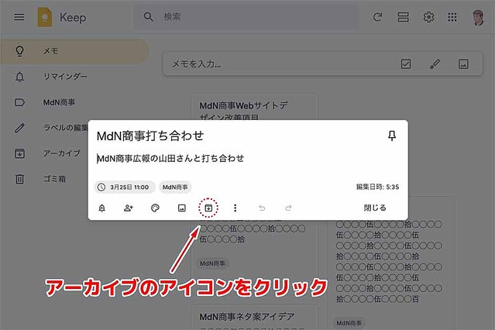Create a new checklist note
Screen dimensions: 495x330
point(406,64)
